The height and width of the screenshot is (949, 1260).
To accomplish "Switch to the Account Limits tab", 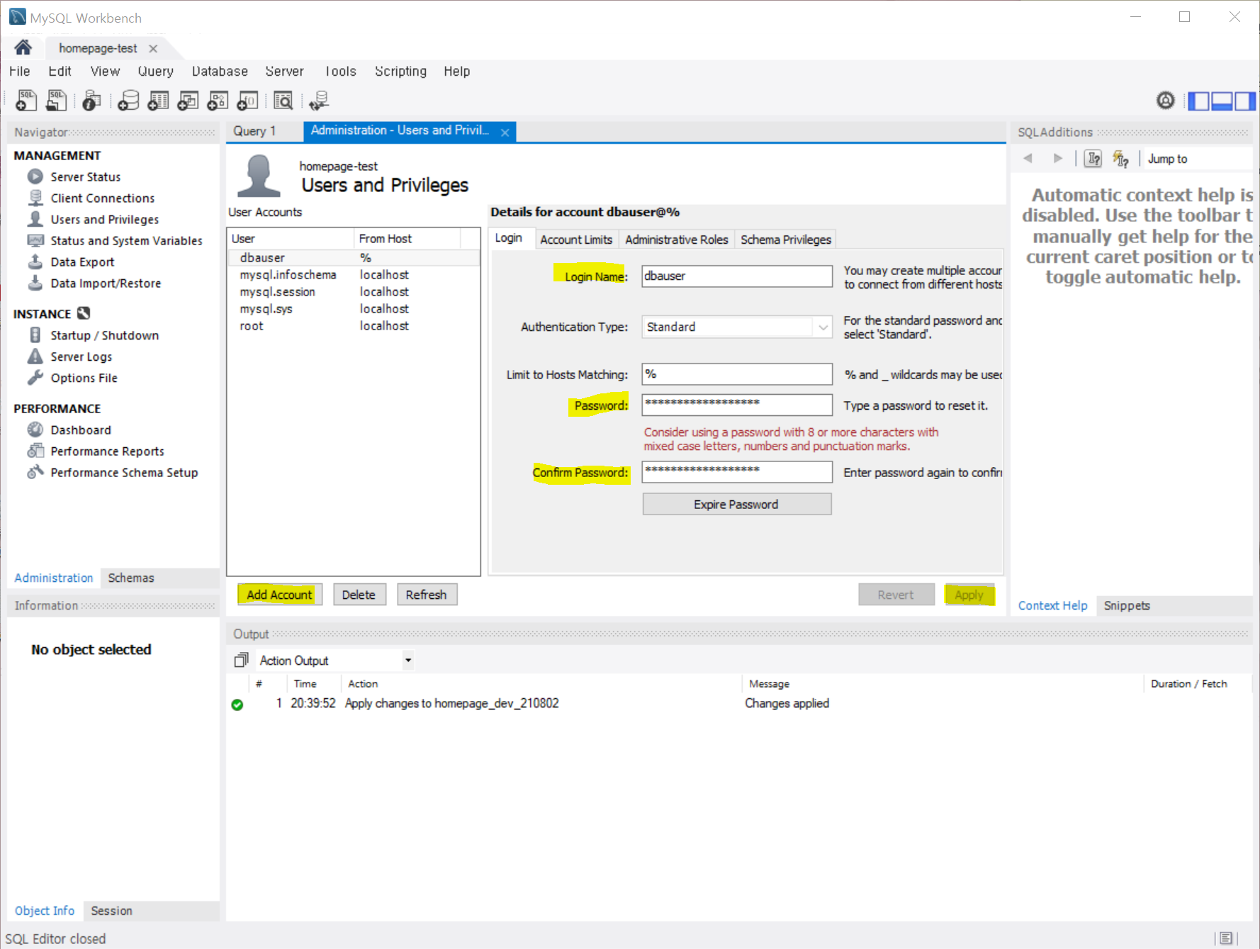I will tap(576, 240).
